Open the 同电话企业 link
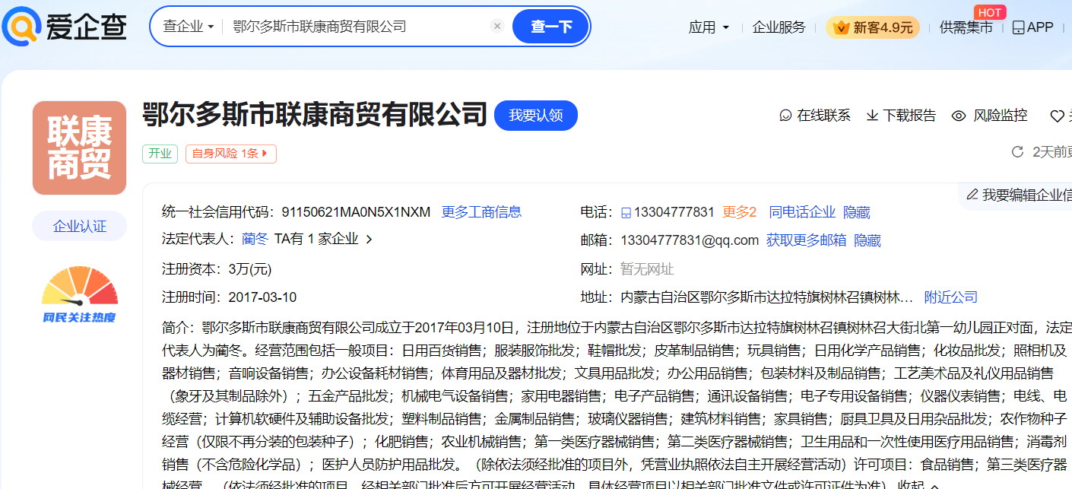Screen dimensions: 1072x489 pos(802,212)
